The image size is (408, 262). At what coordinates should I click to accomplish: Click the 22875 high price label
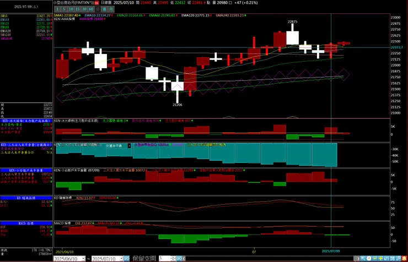[292, 22]
